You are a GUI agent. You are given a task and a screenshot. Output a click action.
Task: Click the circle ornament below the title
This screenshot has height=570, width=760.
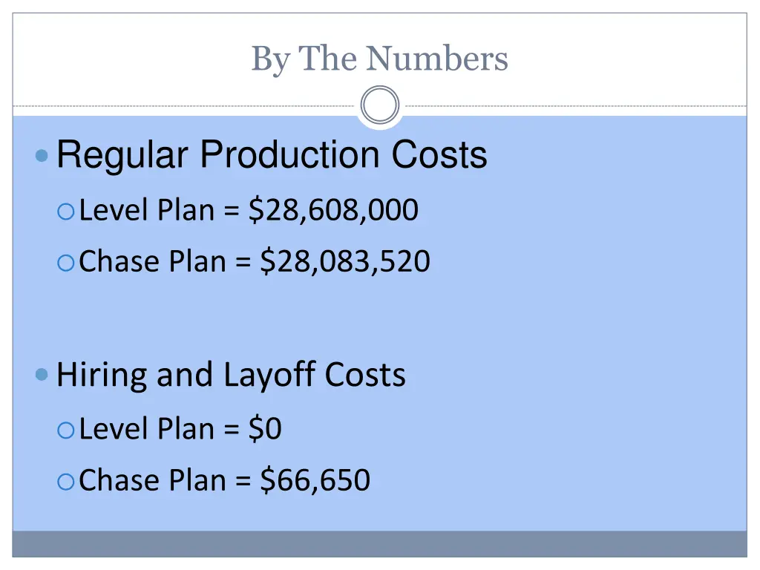tap(379, 105)
